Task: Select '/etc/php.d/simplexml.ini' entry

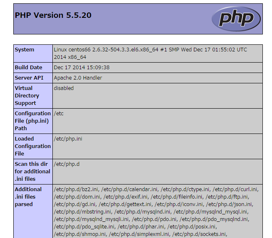Action: 139,234
